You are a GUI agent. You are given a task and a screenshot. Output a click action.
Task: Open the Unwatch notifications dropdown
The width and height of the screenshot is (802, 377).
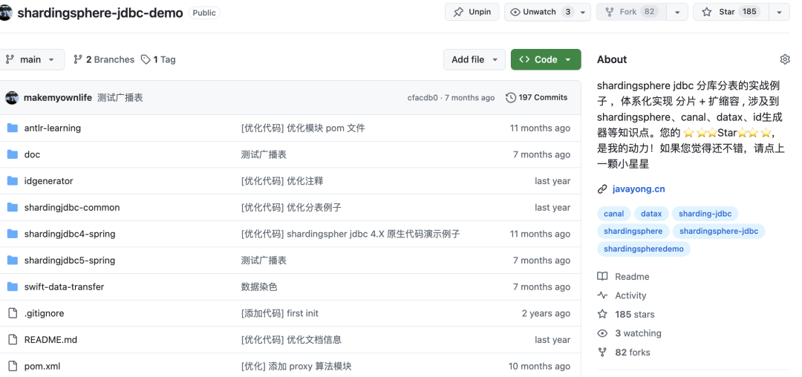pyautogui.click(x=547, y=12)
